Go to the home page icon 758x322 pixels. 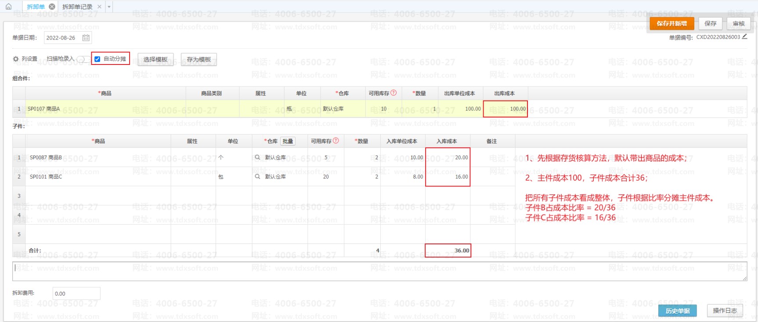click(8, 7)
